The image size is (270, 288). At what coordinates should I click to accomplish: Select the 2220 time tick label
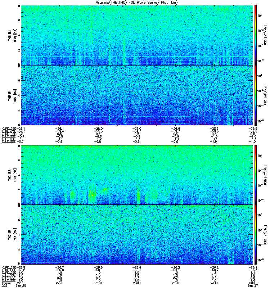coord(60,283)
